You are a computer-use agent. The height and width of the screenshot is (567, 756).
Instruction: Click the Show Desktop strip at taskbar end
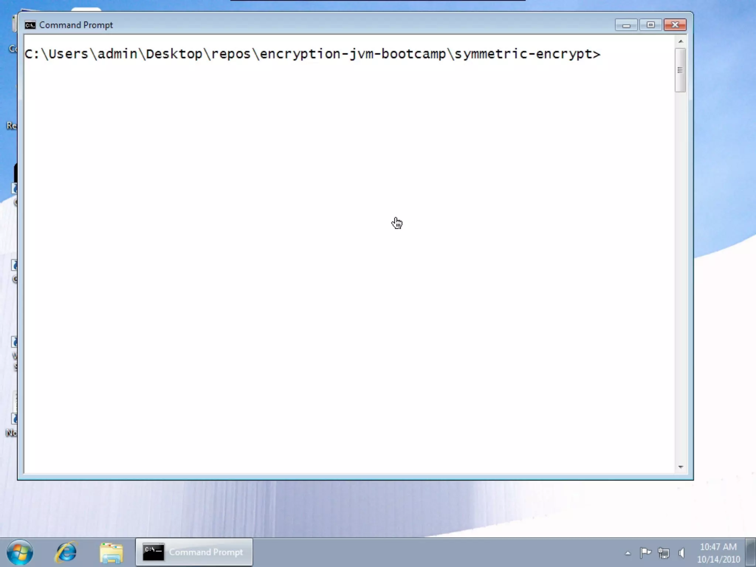click(751, 553)
